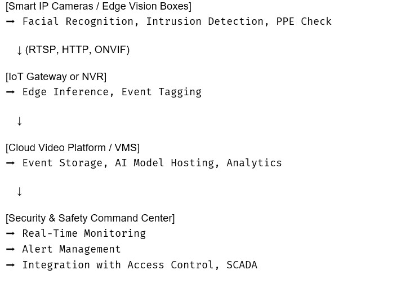
Task: Click the down arrow above Security & Safety heading
Action: pos(19,192)
